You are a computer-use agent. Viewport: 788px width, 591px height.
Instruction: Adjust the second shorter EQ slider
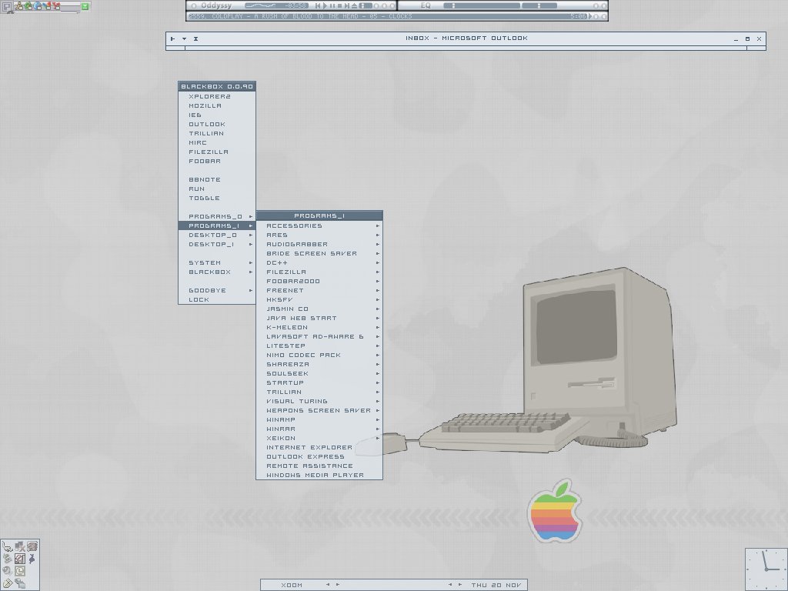(x=539, y=5)
